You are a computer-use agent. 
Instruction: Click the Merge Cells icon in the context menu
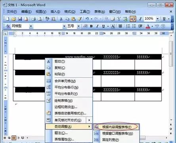pyautogui.click(x=48, y=81)
